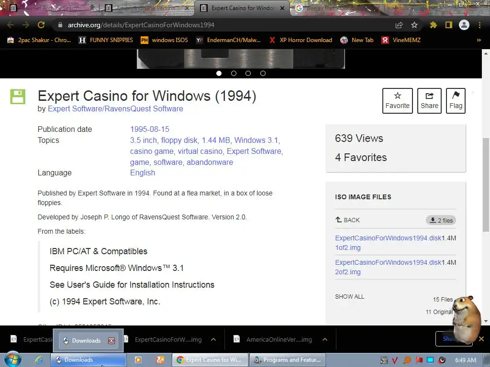The image size is (490, 367).
Task: Click BACK in ISO image files
Action: pos(347,220)
